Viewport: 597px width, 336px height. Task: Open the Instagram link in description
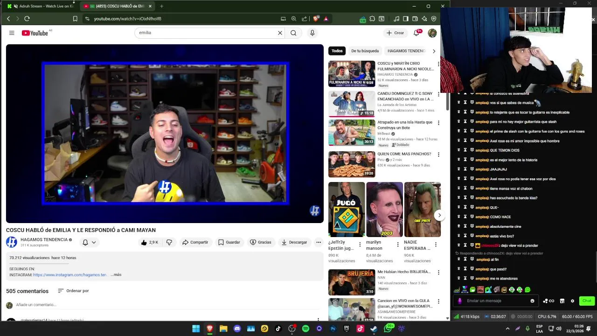(x=70, y=275)
